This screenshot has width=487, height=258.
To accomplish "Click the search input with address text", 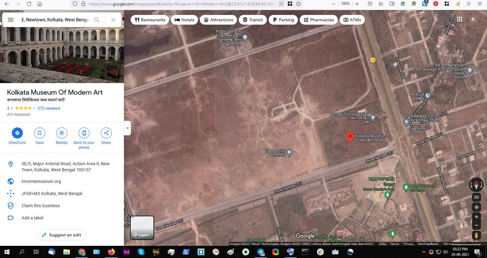I will tap(55, 19).
